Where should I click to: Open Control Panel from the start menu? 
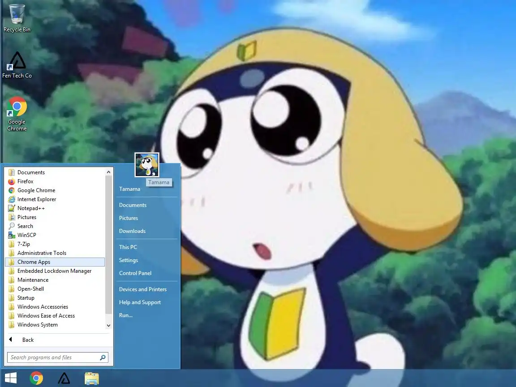click(x=135, y=273)
